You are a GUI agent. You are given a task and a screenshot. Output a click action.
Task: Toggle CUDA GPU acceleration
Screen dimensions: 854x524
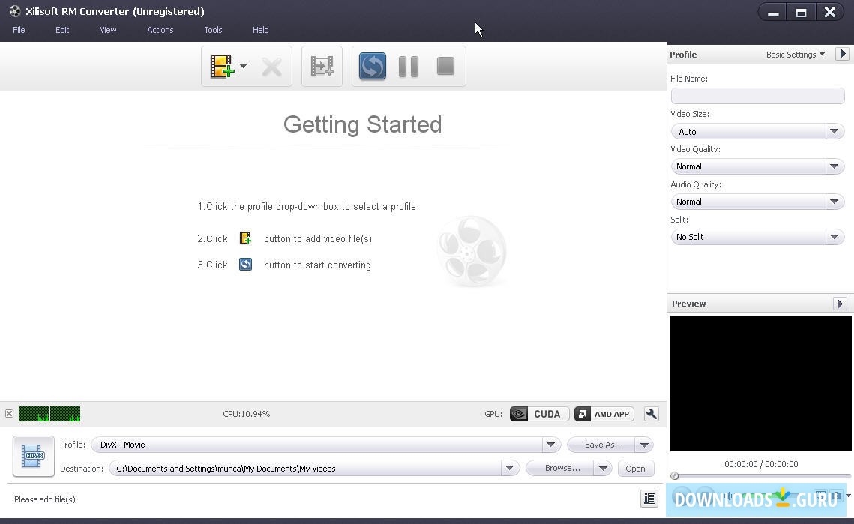point(538,414)
